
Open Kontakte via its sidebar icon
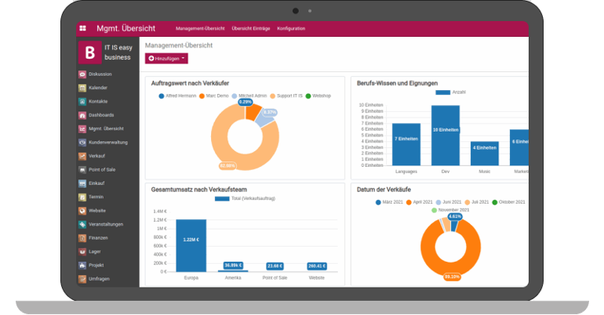[82, 101]
